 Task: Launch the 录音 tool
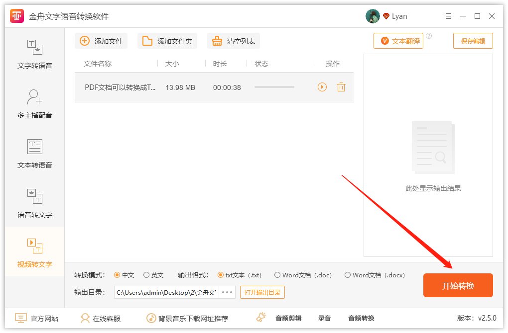click(324, 318)
